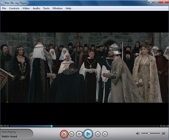Viewport: 169px width, 140px height.
Task: Stop playback with the square button
Action: point(79,134)
